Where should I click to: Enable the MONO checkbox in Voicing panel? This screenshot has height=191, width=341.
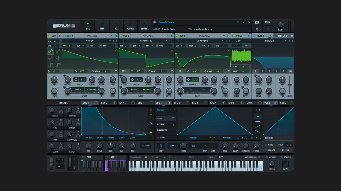point(266,145)
